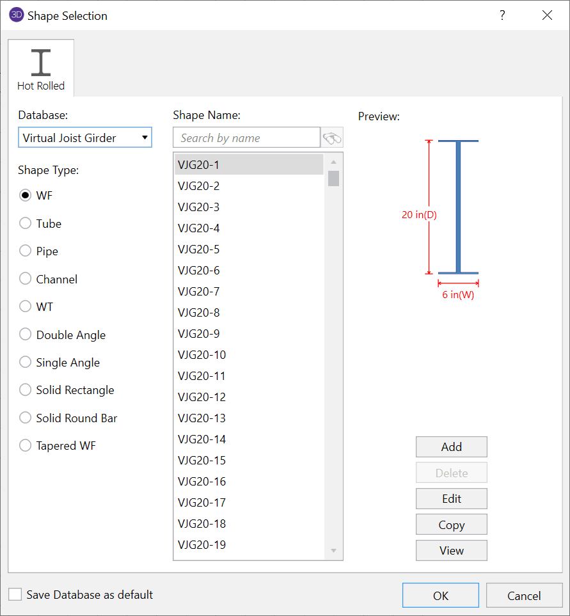Click the Search by name input field
This screenshot has width=570, height=616.
pyautogui.click(x=246, y=137)
